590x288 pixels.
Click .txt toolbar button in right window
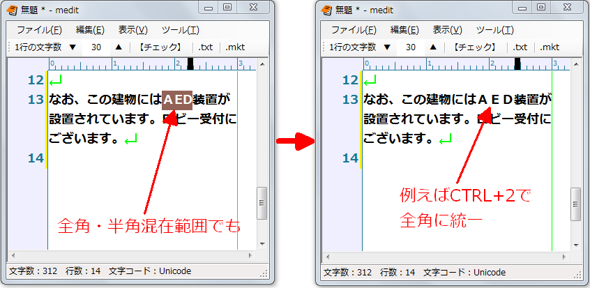click(520, 47)
